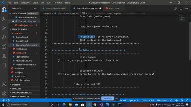Click the errors and warnings count in status bar
This screenshot has height=107, width=191.
tap(7, 100)
